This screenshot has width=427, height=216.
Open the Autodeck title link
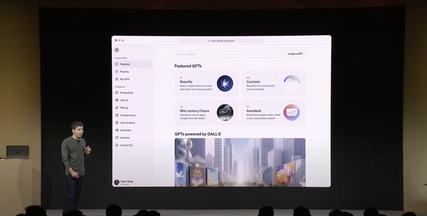click(x=254, y=111)
